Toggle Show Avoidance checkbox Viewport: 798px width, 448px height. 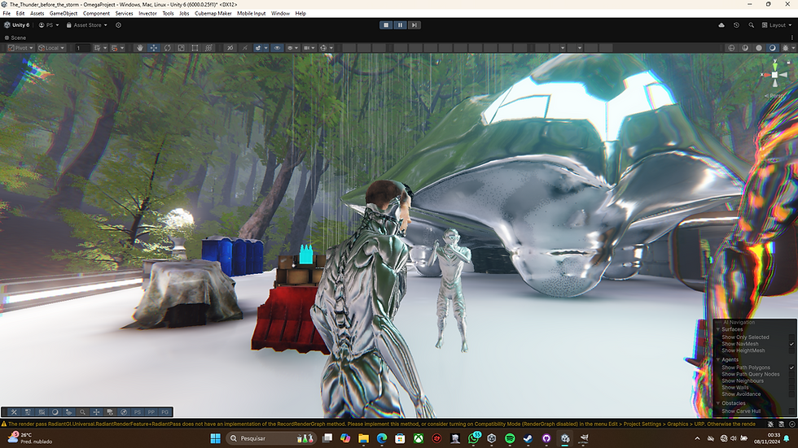pos(791,394)
